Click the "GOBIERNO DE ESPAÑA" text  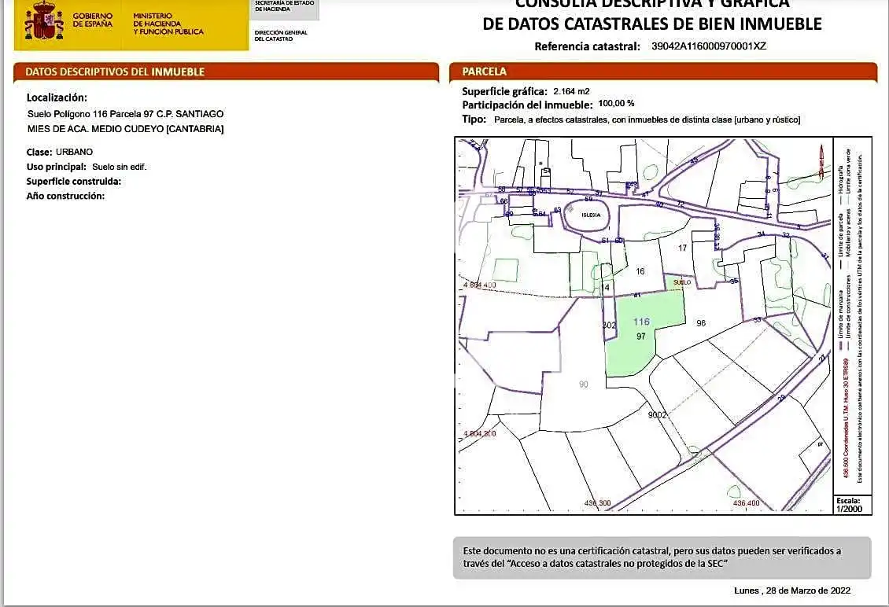click(92, 20)
